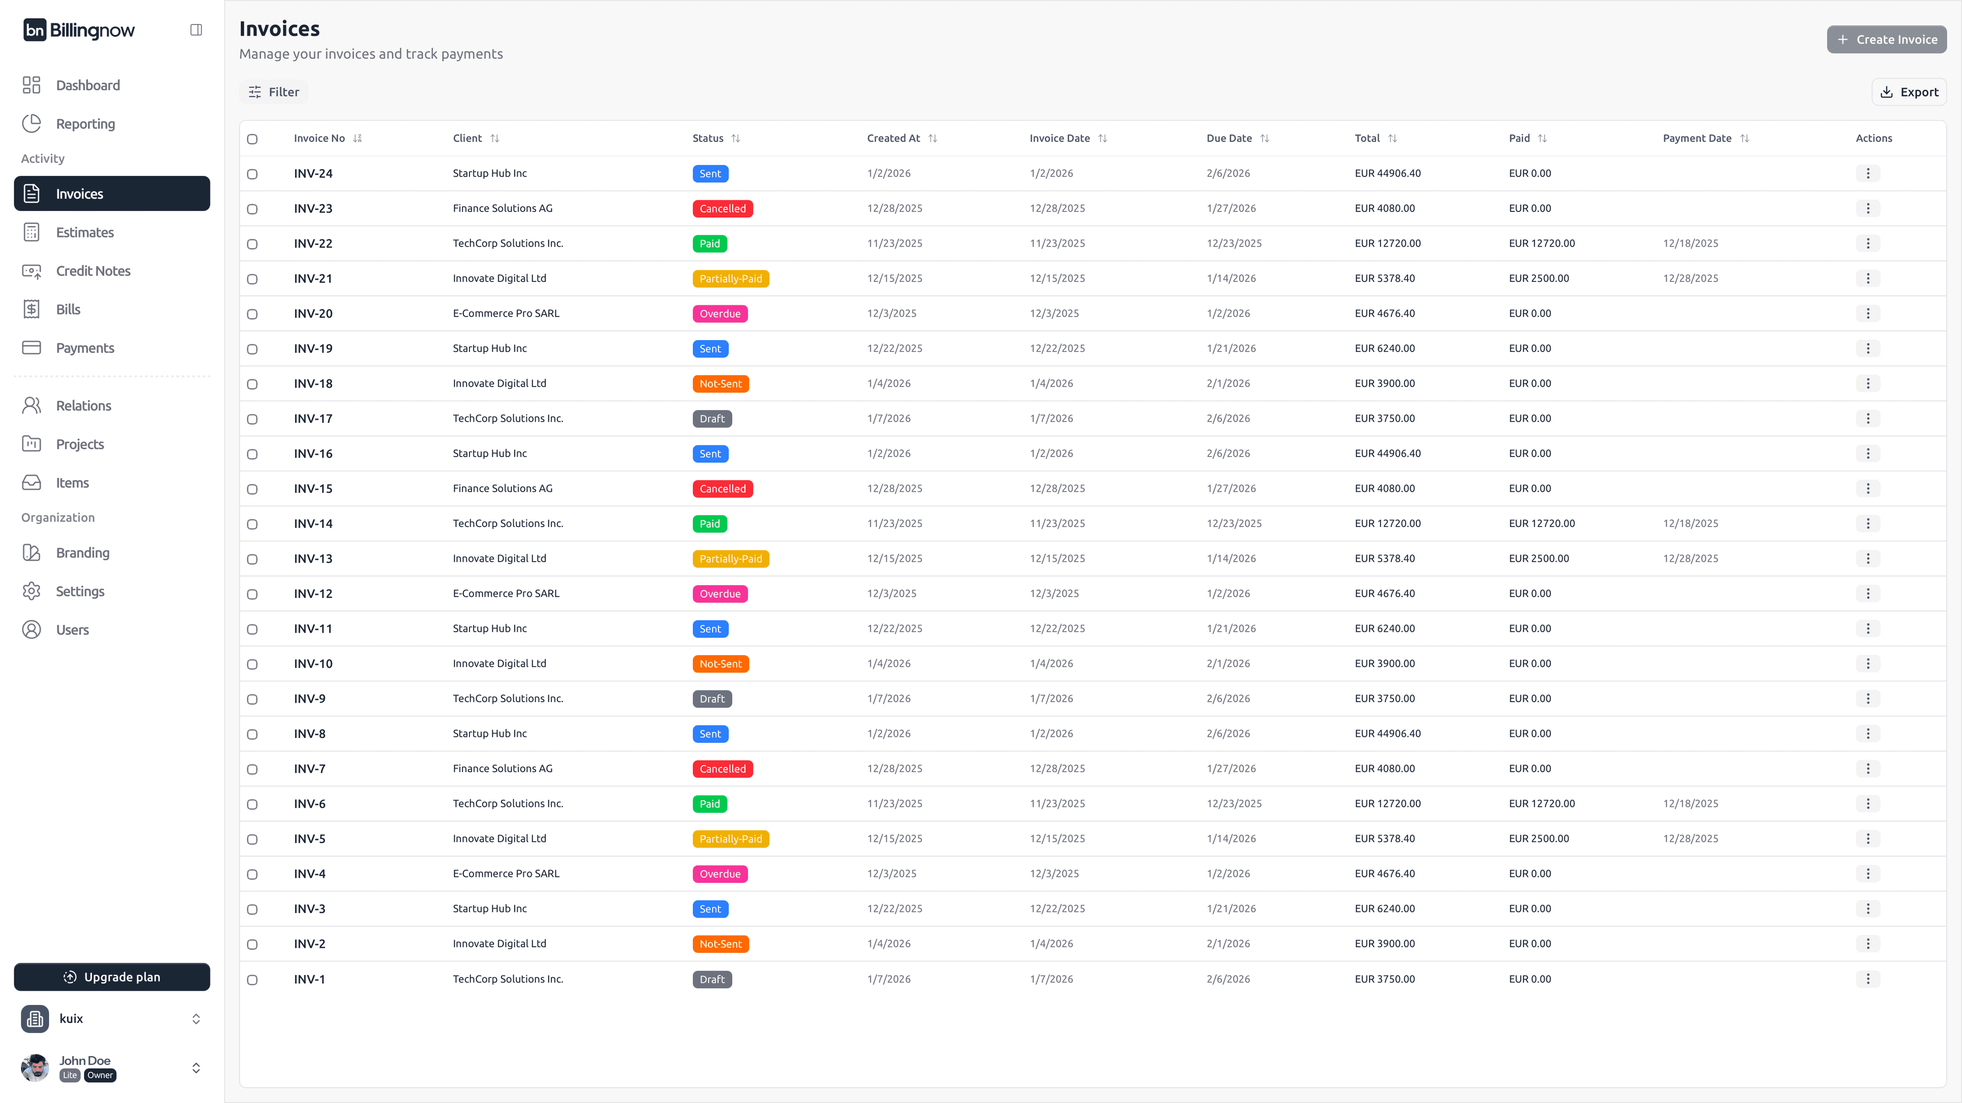Open the Filter panel icon

[x=255, y=91]
